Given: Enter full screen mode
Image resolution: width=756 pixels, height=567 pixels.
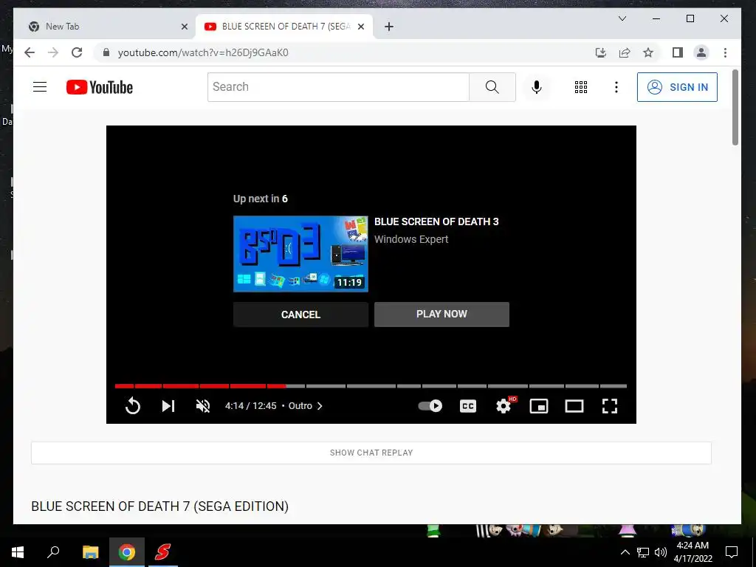Looking at the screenshot, I should [610, 406].
